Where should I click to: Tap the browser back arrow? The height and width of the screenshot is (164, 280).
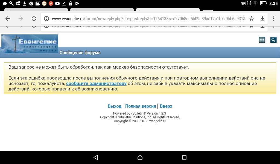coord(8,19)
